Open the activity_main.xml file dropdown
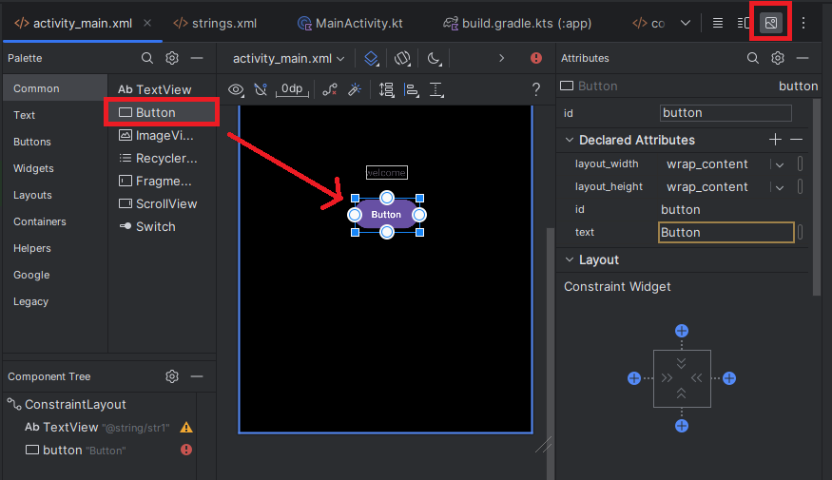Image resolution: width=832 pixels, height=480 pixels. coord(289,59)
